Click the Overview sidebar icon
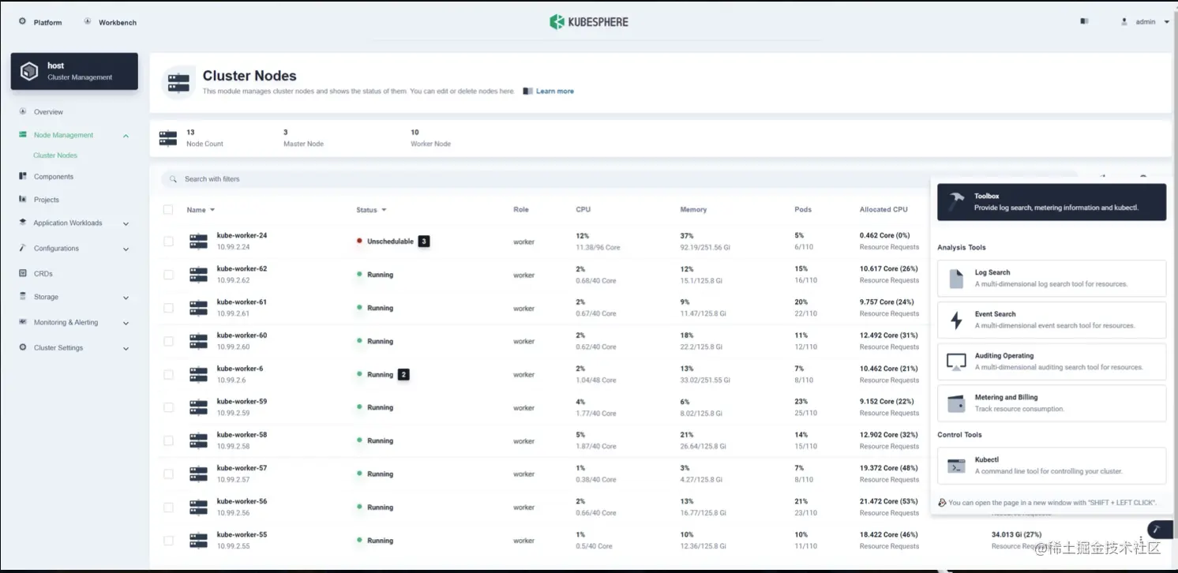Image resolution: width=1178 pixels, height=573 pixels. (x=23, y=111)
